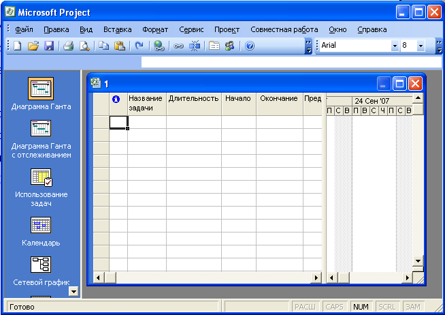Click Начало column header
Screen dimensions: 445x315
[x=239, y=104]
